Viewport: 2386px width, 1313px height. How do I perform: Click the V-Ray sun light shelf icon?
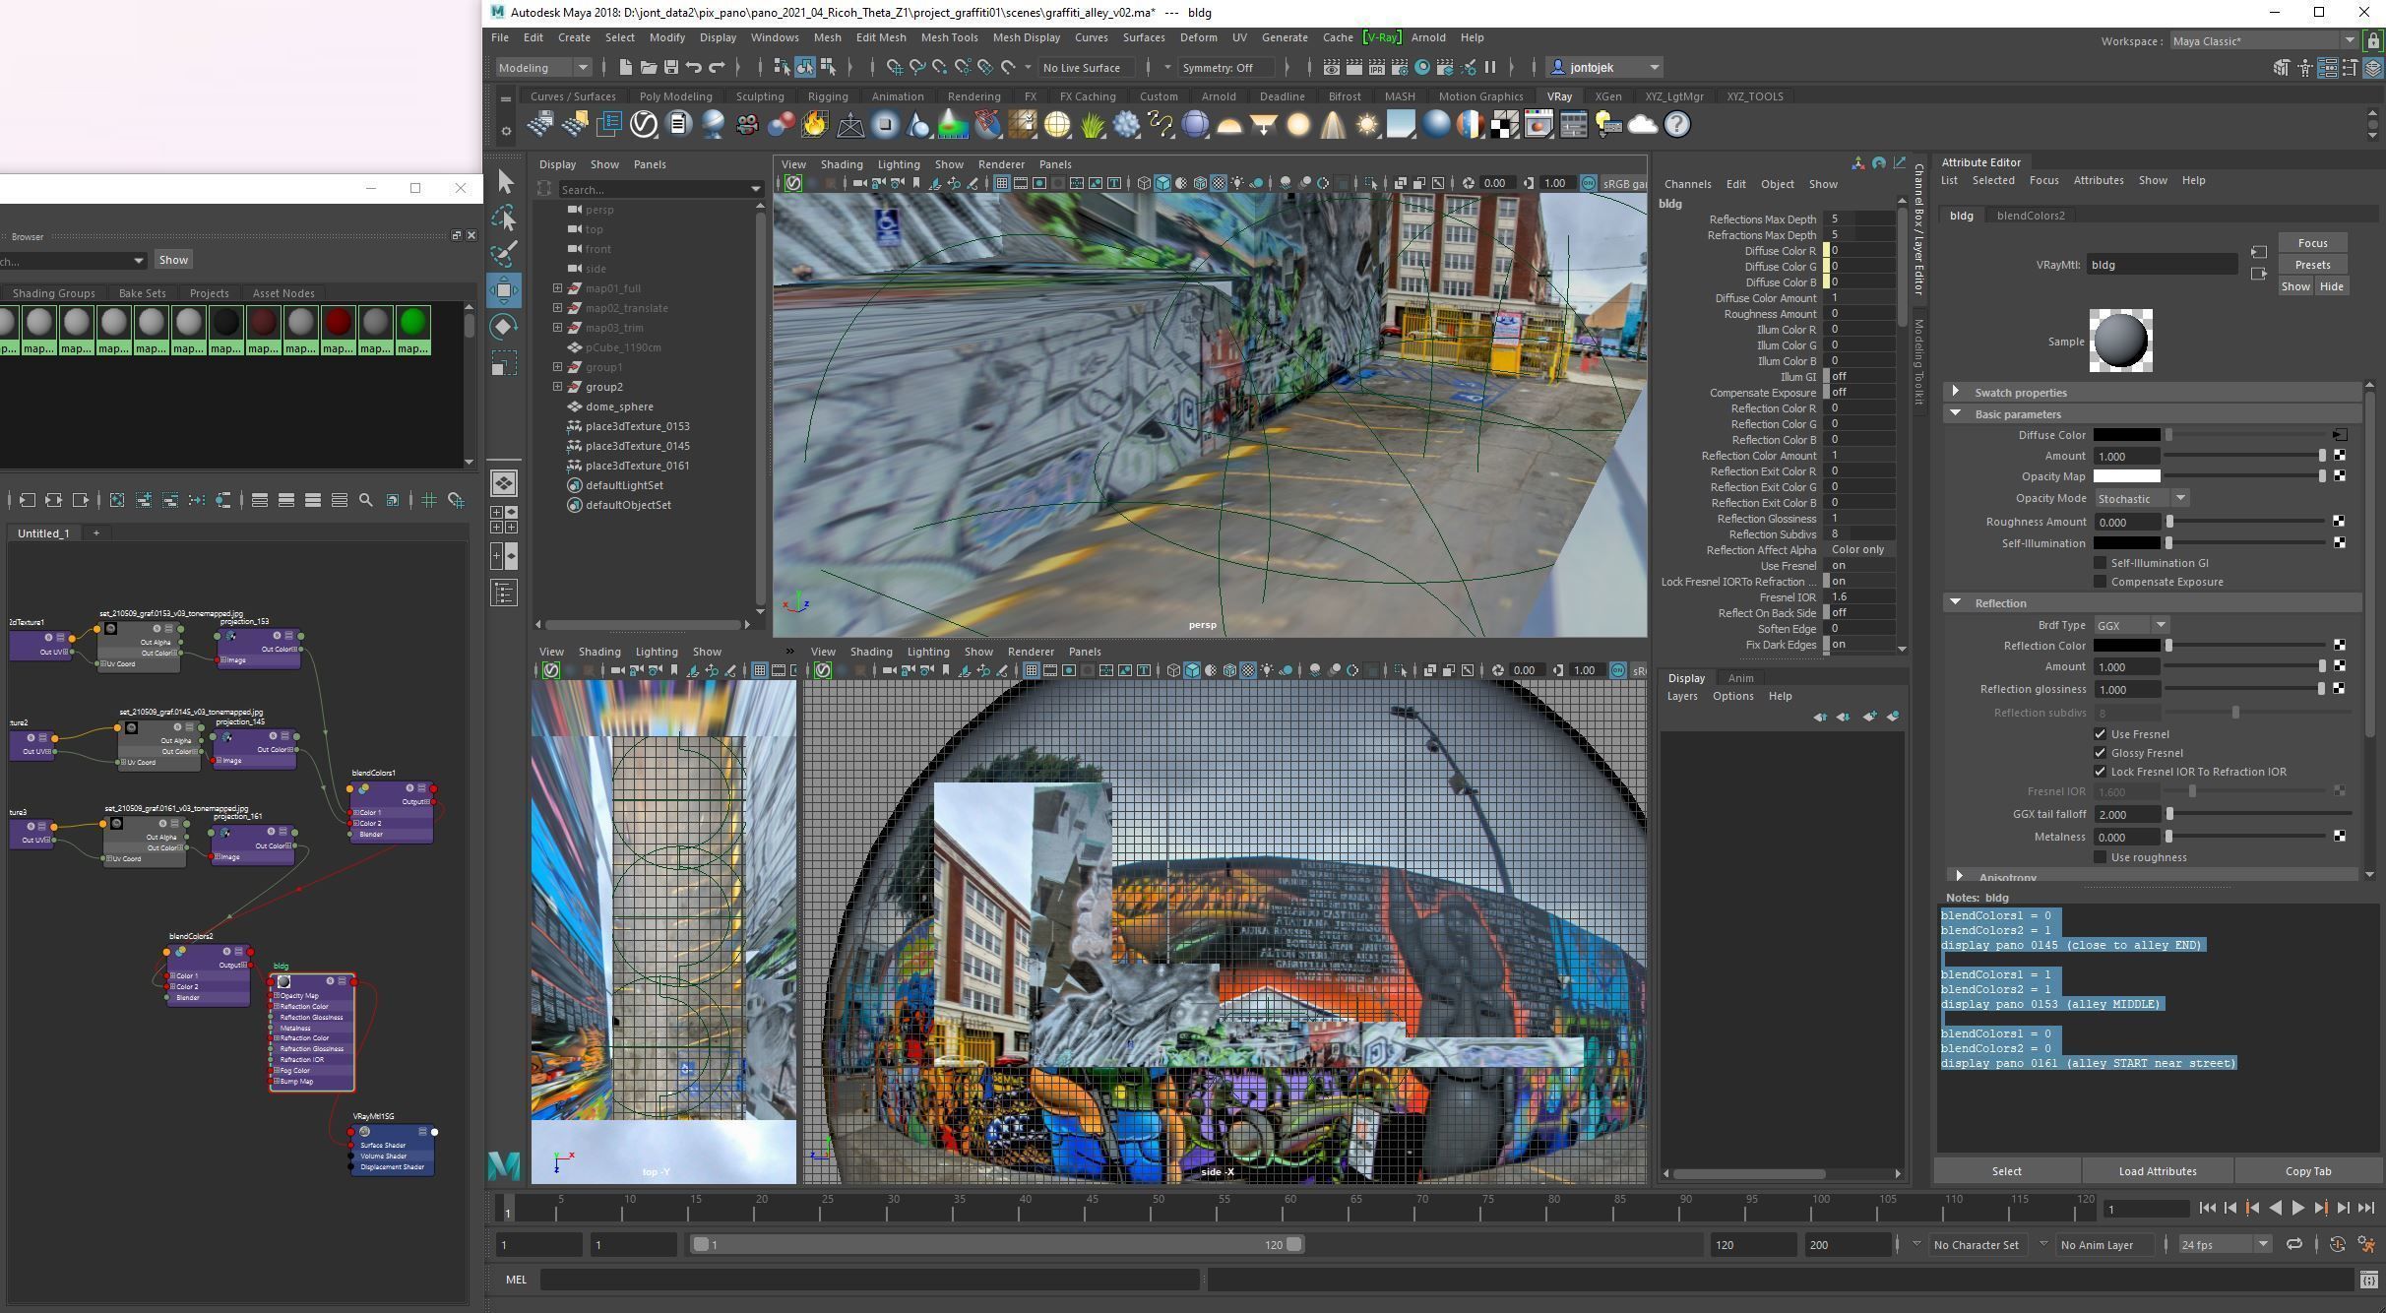pos(1367,124)
